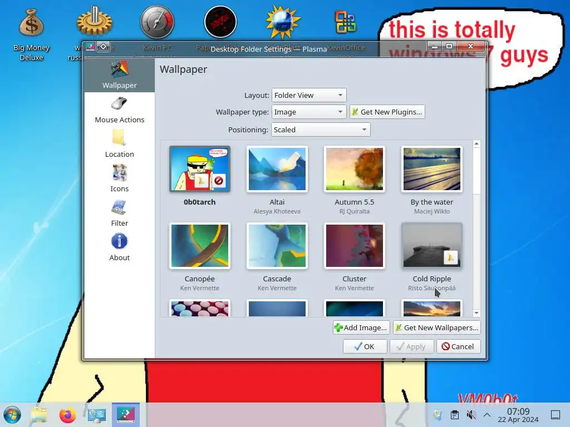This screenshot has width=570, height=427.
Task: Click Add Image button
Action: (361, 327)
